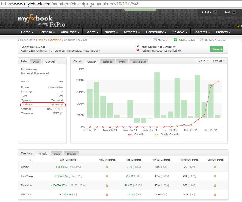The image size is (242, 202).
Task: Click the Custom Analysis icon
Action: coord(202,40)
